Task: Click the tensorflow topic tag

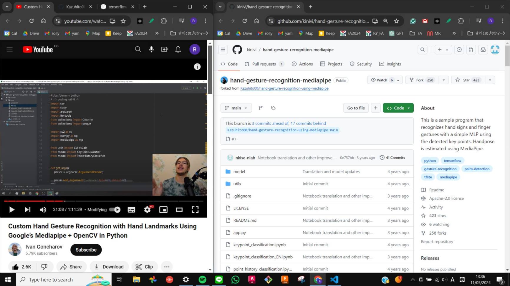Action: 452,161
